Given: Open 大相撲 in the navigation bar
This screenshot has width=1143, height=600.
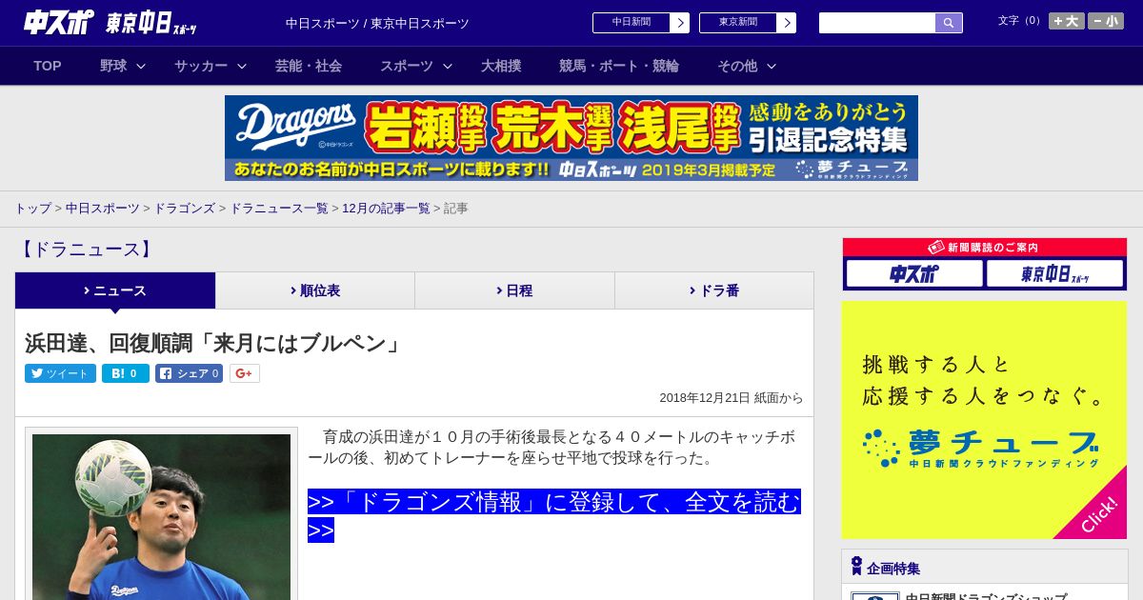Looking at the screenshot, I should (x=501, y=66).
